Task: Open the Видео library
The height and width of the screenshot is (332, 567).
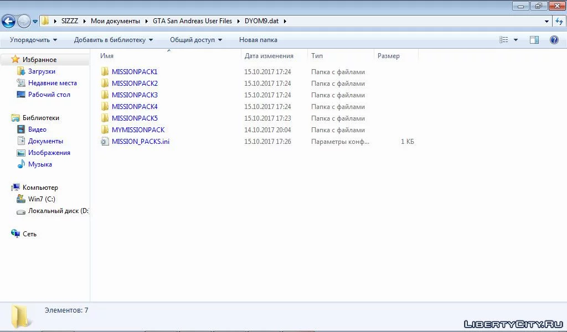Action: [37, 129]
